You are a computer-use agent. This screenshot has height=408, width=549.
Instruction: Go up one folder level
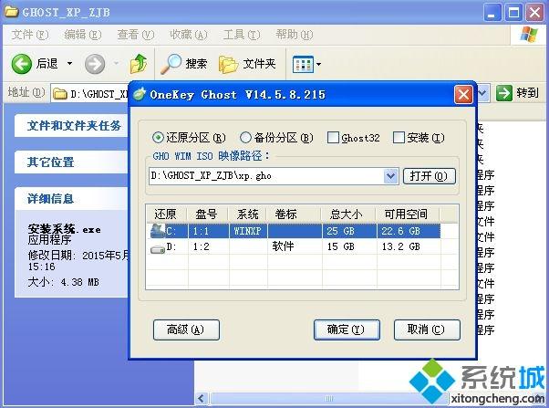pyautogui.click(x=139, y=64)
